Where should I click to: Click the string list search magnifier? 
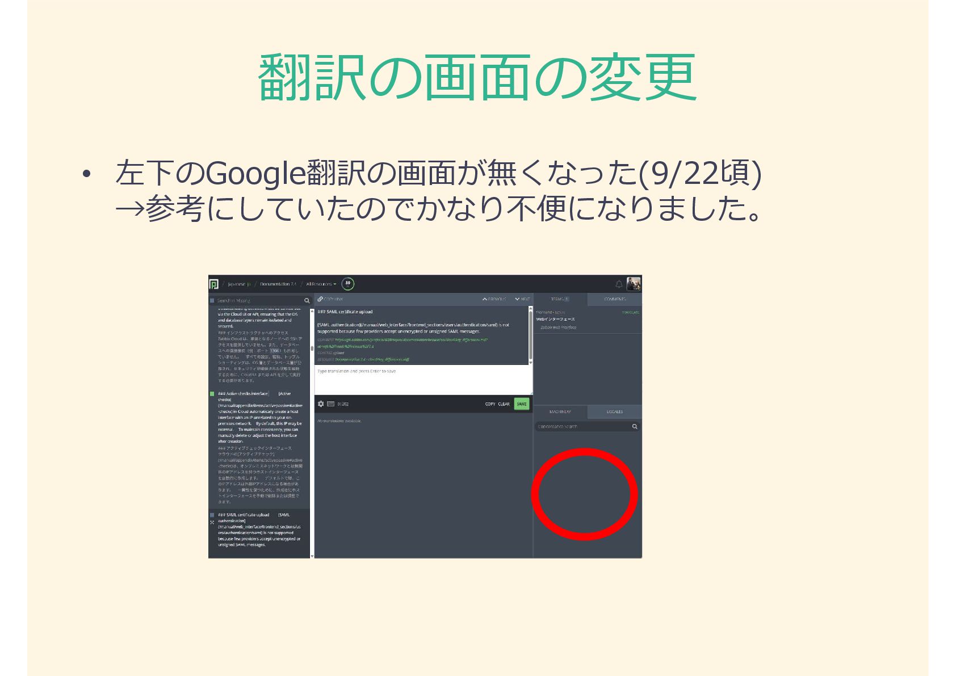307,301
